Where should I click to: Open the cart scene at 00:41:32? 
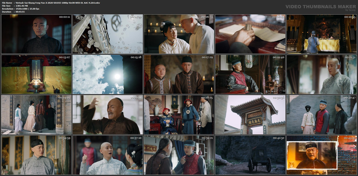click(x=250, y=155)
